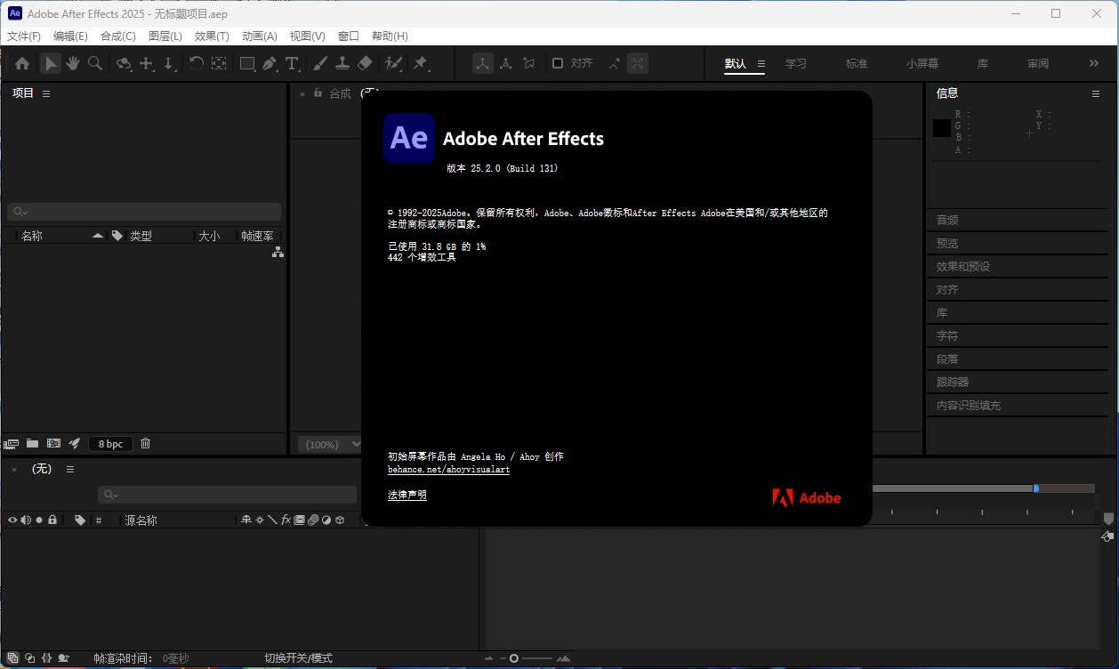
Task: Open the project flowchart icon
Action: pyautogui.click(x=278, y=253)
